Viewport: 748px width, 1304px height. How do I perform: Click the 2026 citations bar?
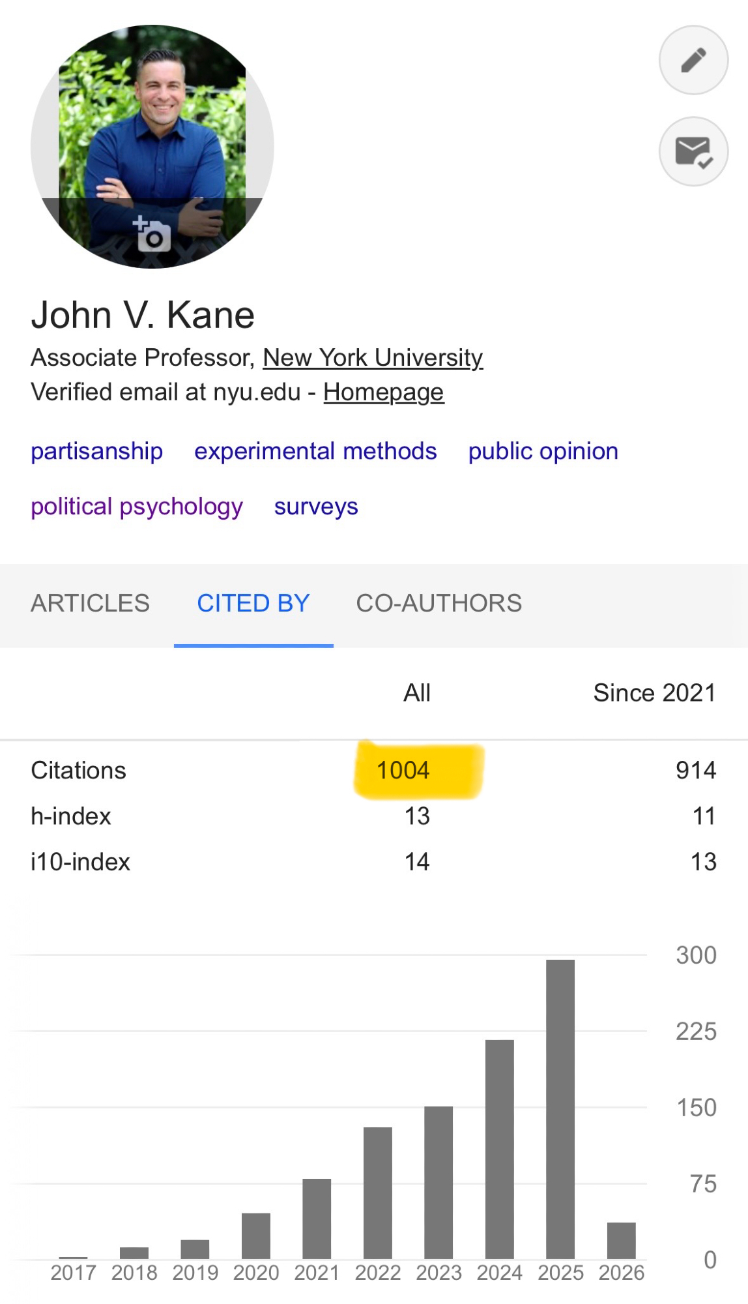[621, 1240]
